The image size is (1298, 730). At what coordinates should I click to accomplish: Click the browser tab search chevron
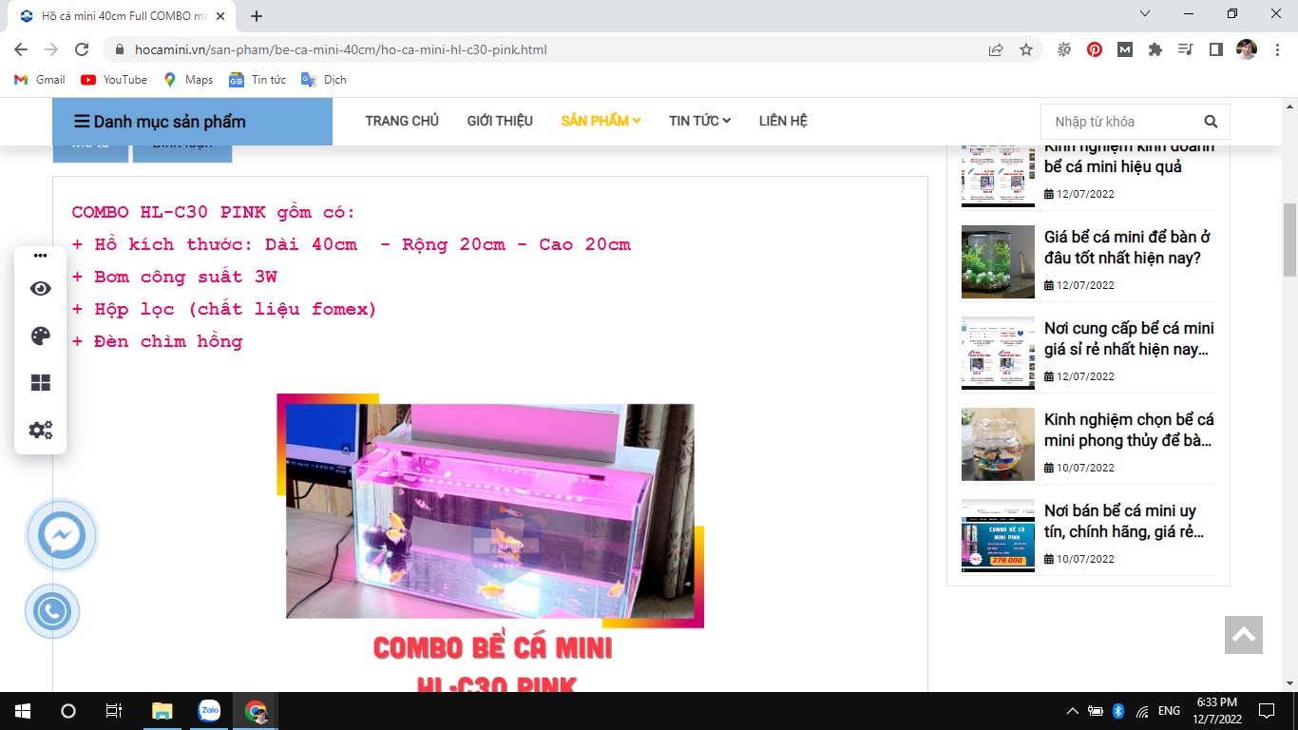point(1145,13)
